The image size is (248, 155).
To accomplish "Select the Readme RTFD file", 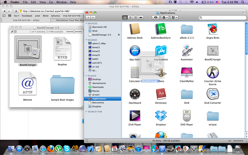I will [x=62, y=49].
